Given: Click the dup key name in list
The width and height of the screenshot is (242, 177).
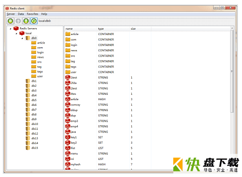Looking at the screenshot, I should click(x=73, y=116).
